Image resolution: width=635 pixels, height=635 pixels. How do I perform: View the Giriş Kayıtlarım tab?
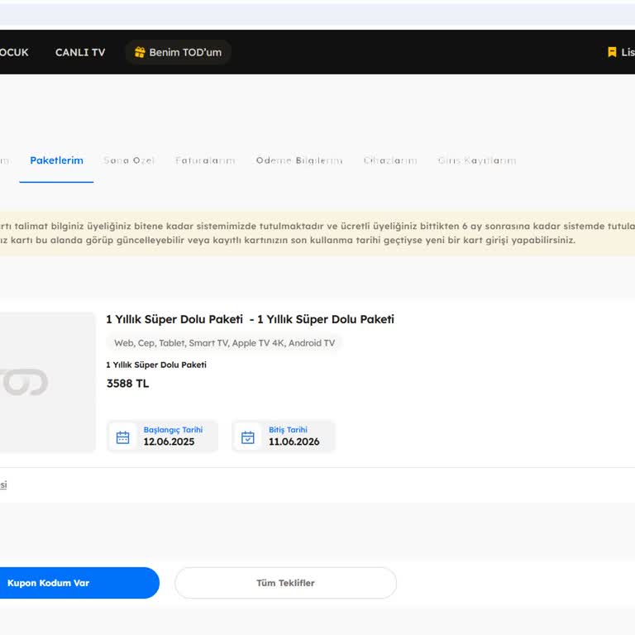477,160
